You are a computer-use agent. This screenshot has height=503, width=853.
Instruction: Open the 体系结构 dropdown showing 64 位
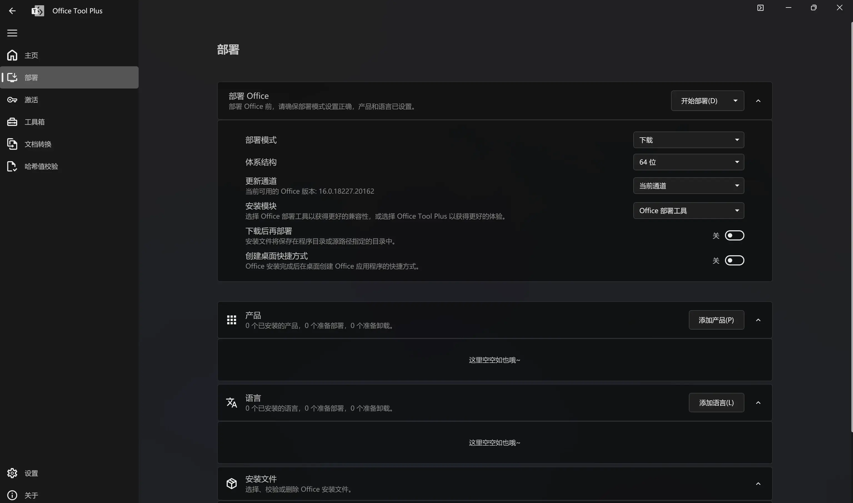tap(689, 162)
